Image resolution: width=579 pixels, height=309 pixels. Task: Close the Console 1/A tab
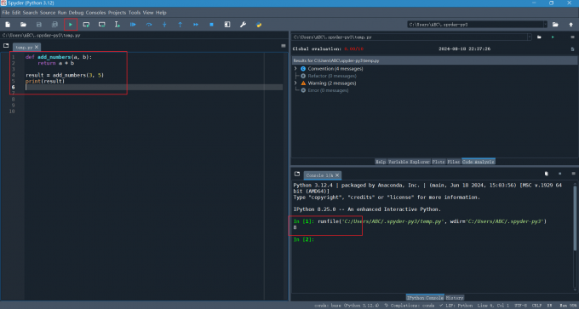coord(337,175)
